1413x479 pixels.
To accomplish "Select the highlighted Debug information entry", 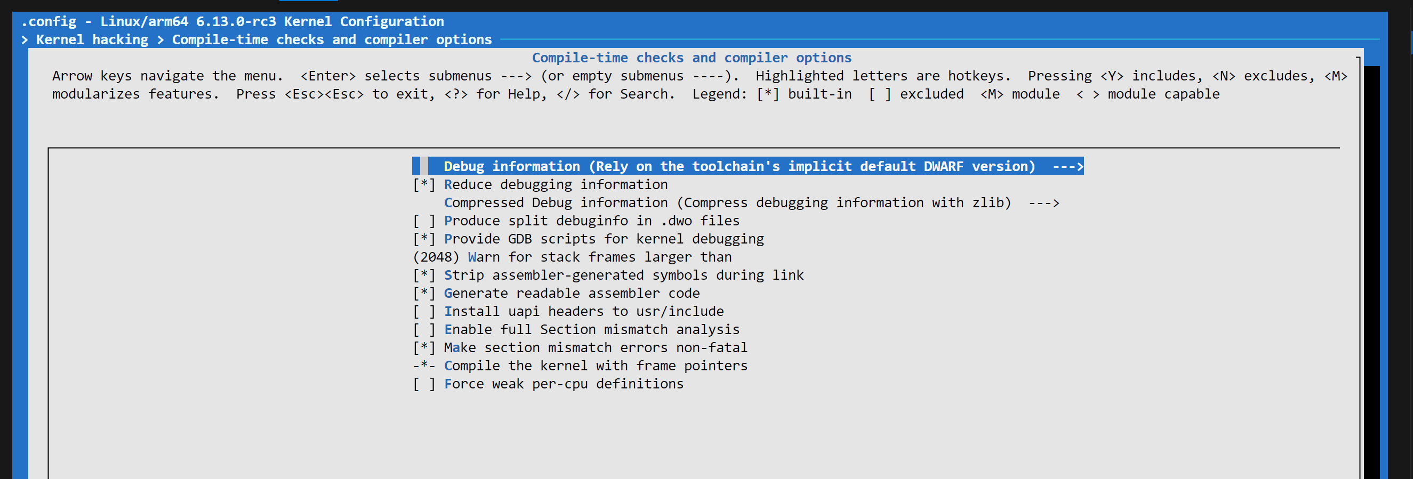I will tap(738, 167).
